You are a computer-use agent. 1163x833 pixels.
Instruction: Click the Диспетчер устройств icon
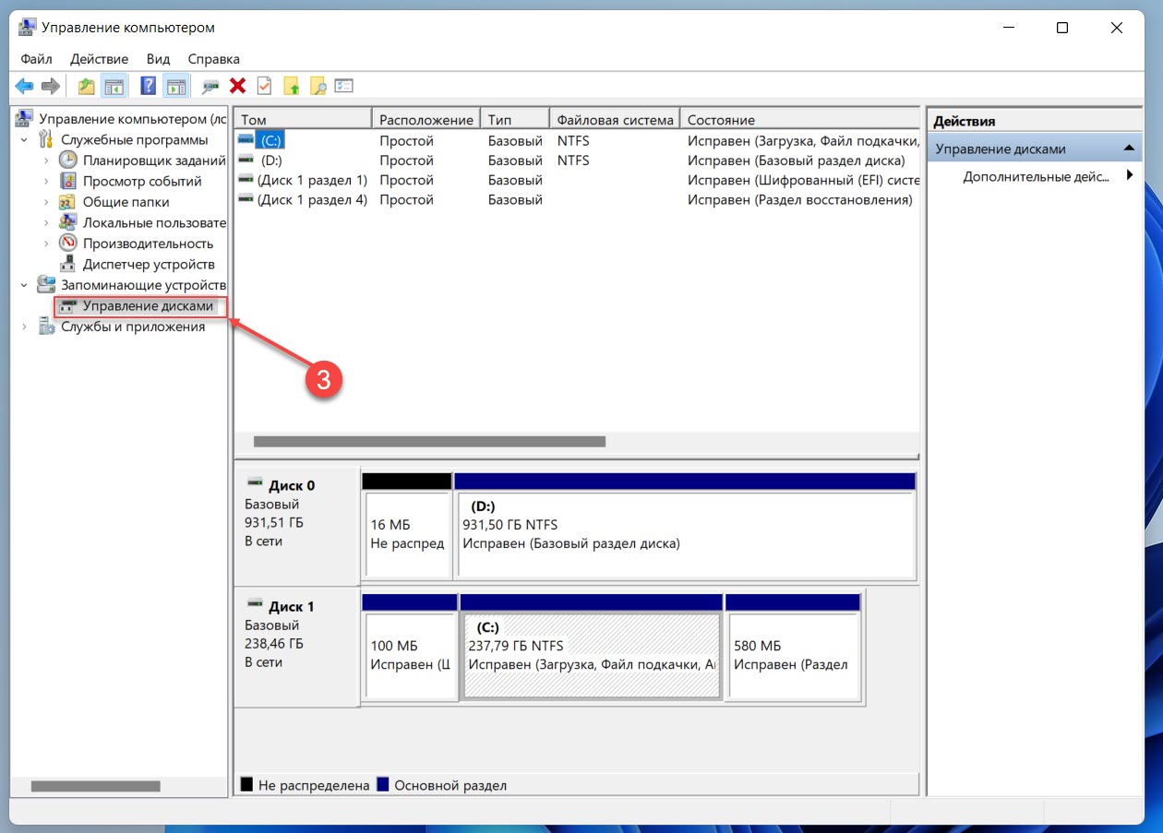[x=68, y=265]
